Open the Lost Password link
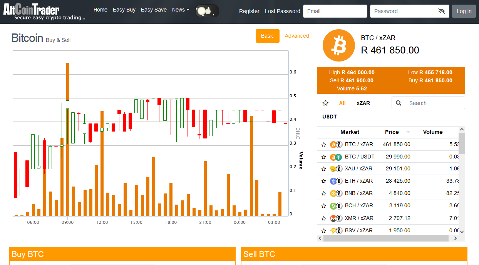Viewport: 479px width, 265px height. pyautogui.click(x=283, y=11)
